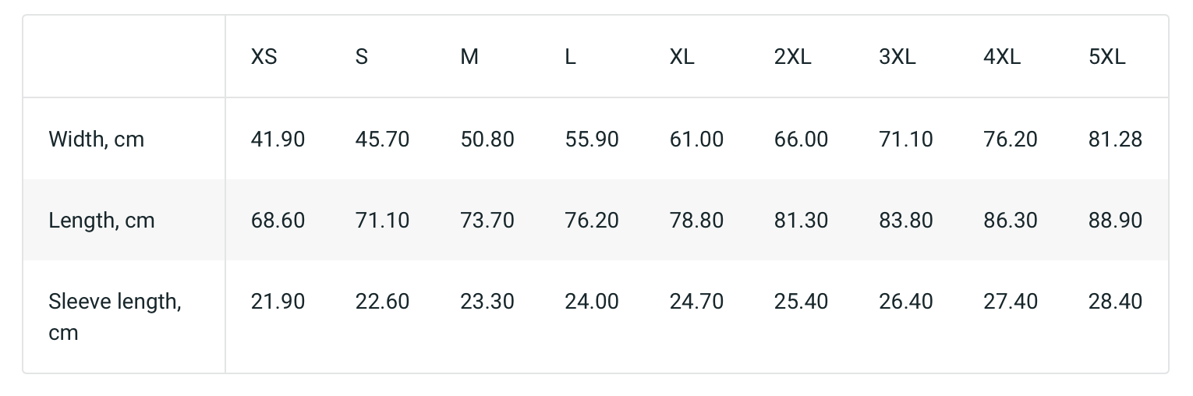
Task: Select the 5XL size column header
Action: (1107, 57)
